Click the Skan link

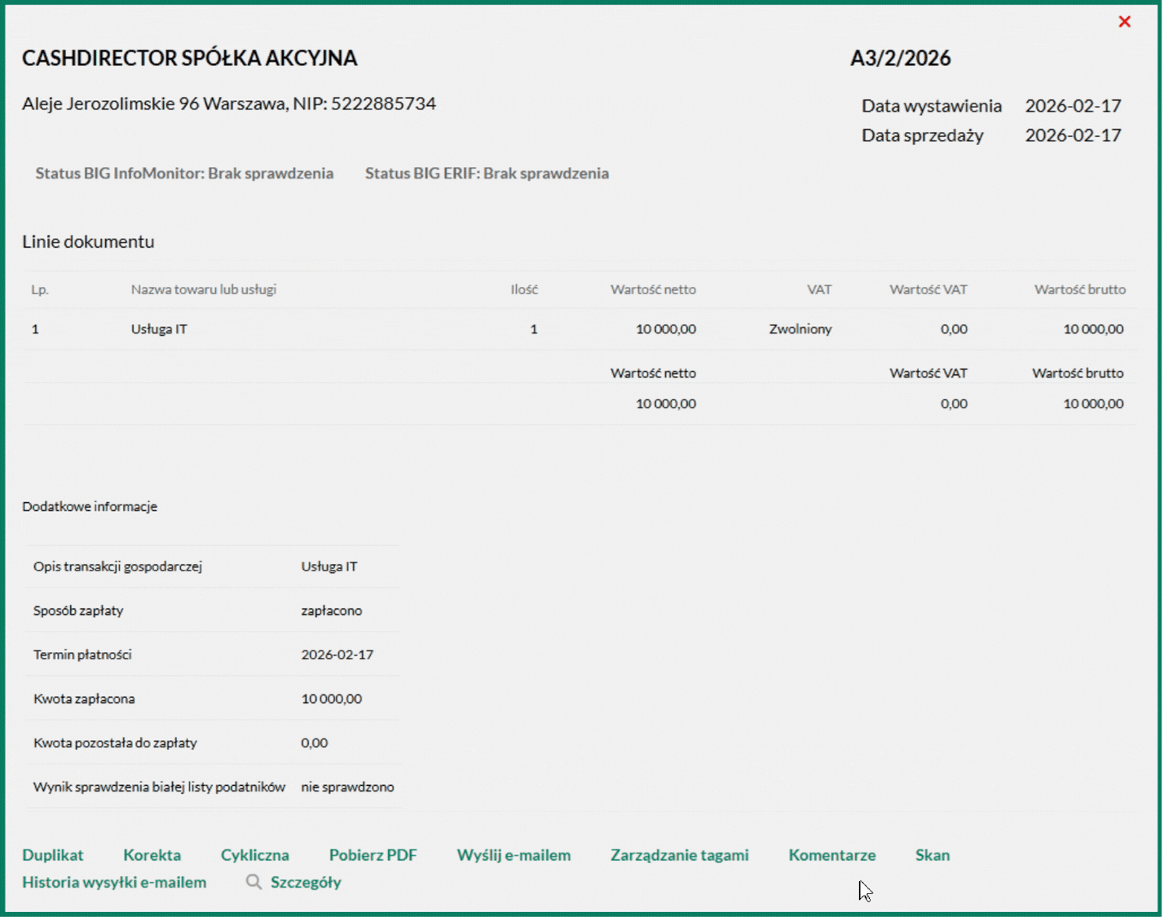(x=932, y=855)
